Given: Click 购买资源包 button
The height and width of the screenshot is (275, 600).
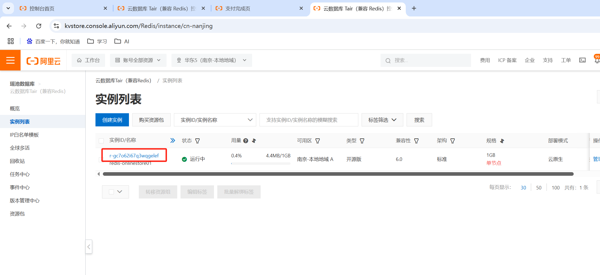Looking at the screenshot, I should 151,120.
